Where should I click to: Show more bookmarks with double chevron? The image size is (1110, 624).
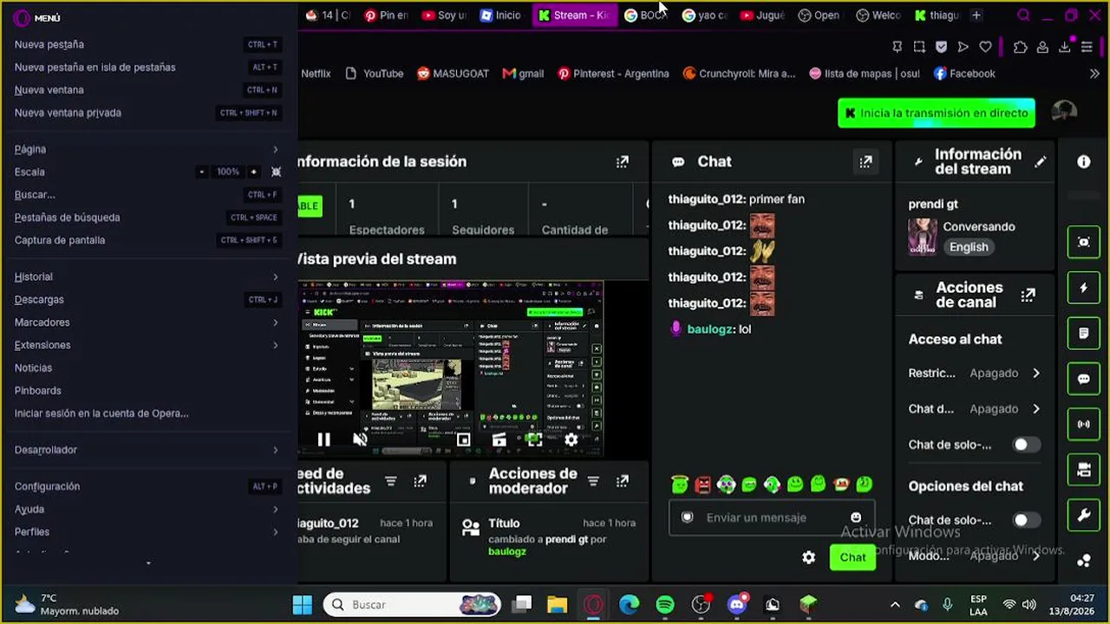[1094, 74]
